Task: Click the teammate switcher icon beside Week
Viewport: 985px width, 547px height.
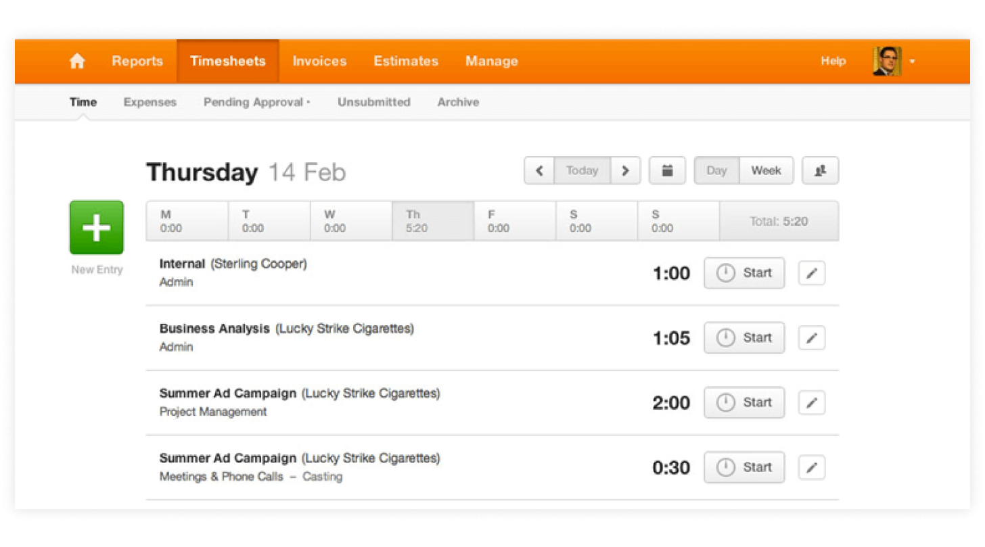Action: [x=820, y=170]
